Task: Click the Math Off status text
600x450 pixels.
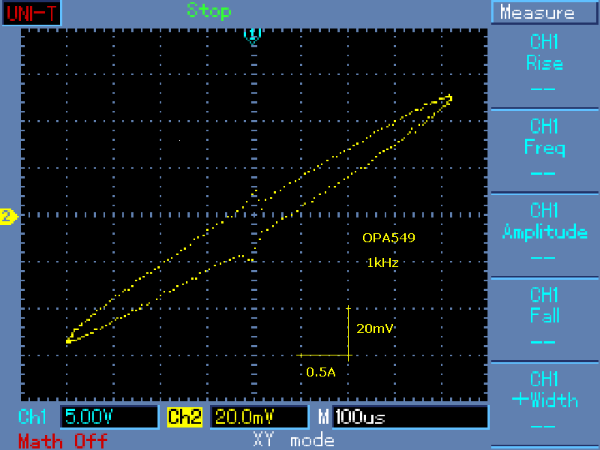Action: pos(63,441)
